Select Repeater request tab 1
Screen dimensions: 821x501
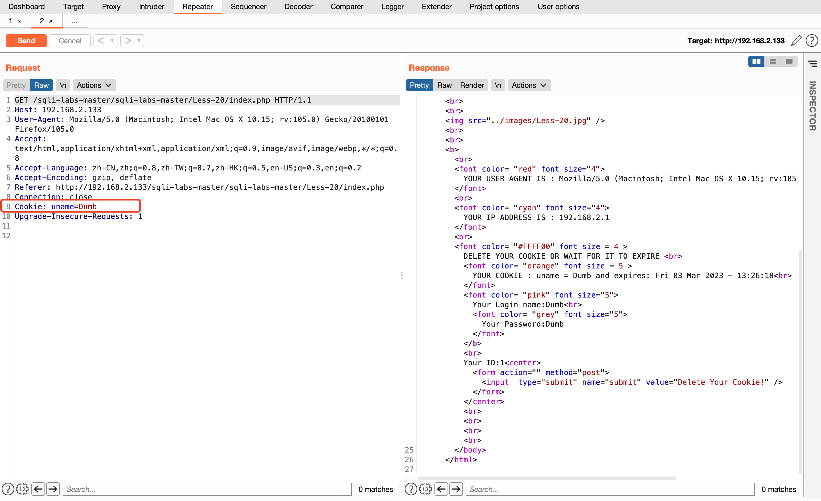(11, 21)
